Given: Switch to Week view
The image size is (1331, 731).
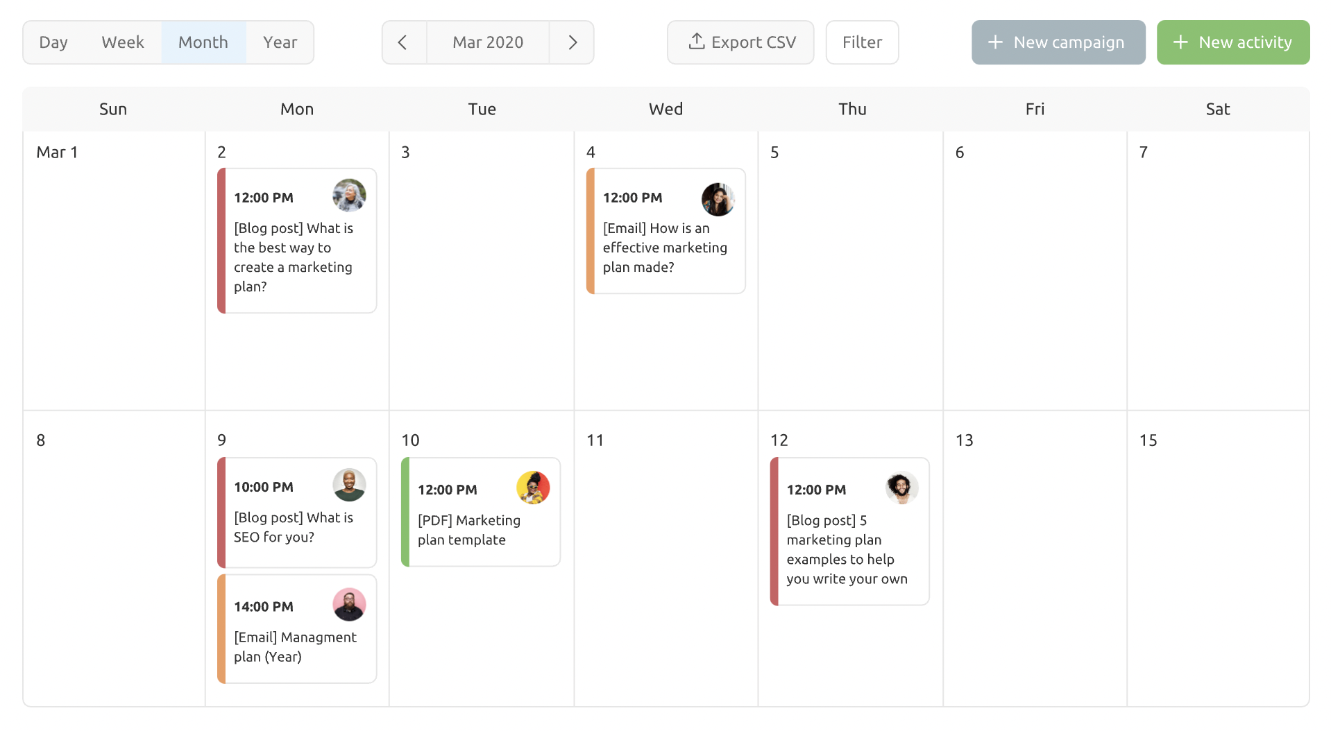Looking at the screenshot, I should pos(123,42).
